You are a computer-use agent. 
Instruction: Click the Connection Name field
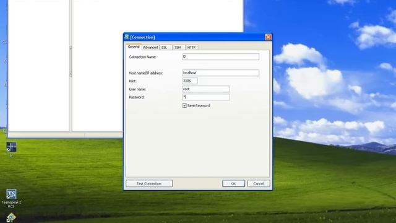coord(221,56)
